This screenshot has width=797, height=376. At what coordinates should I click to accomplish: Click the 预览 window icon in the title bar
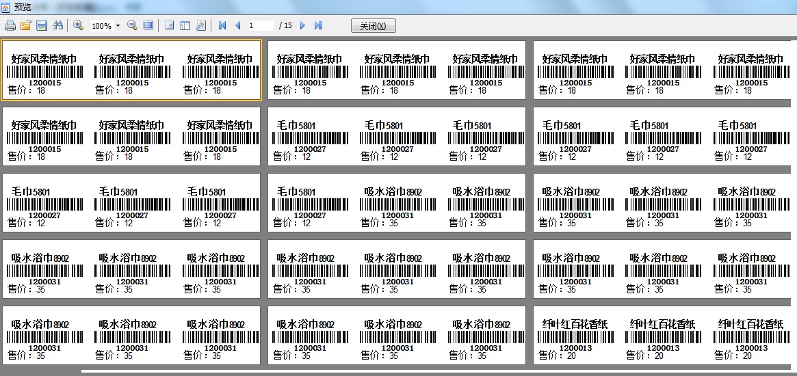click(x=5, y=7)
